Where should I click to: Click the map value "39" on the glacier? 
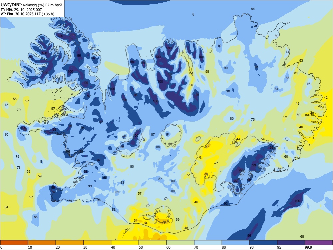206,174
